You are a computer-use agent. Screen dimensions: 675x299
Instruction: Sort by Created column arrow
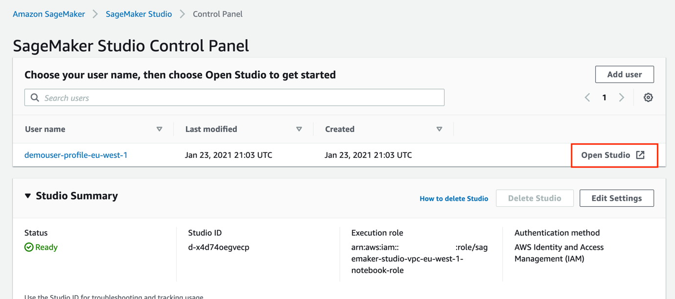[439, 129]
